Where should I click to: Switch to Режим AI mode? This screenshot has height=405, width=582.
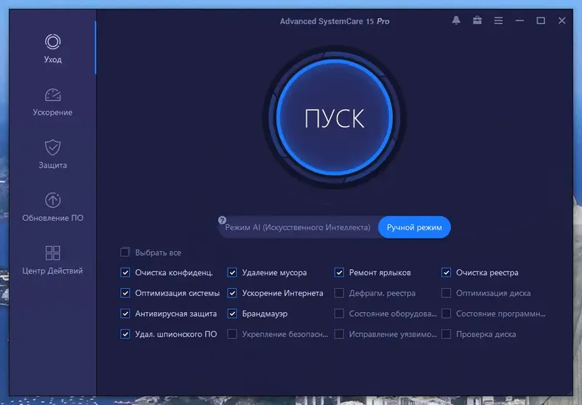point(298,227)
